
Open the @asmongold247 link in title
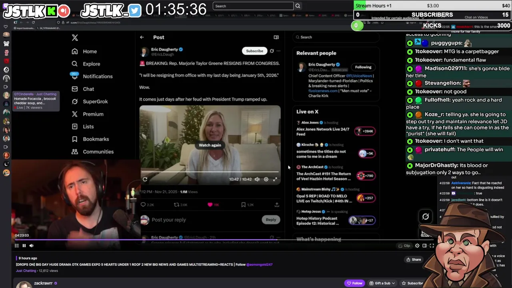259,264
